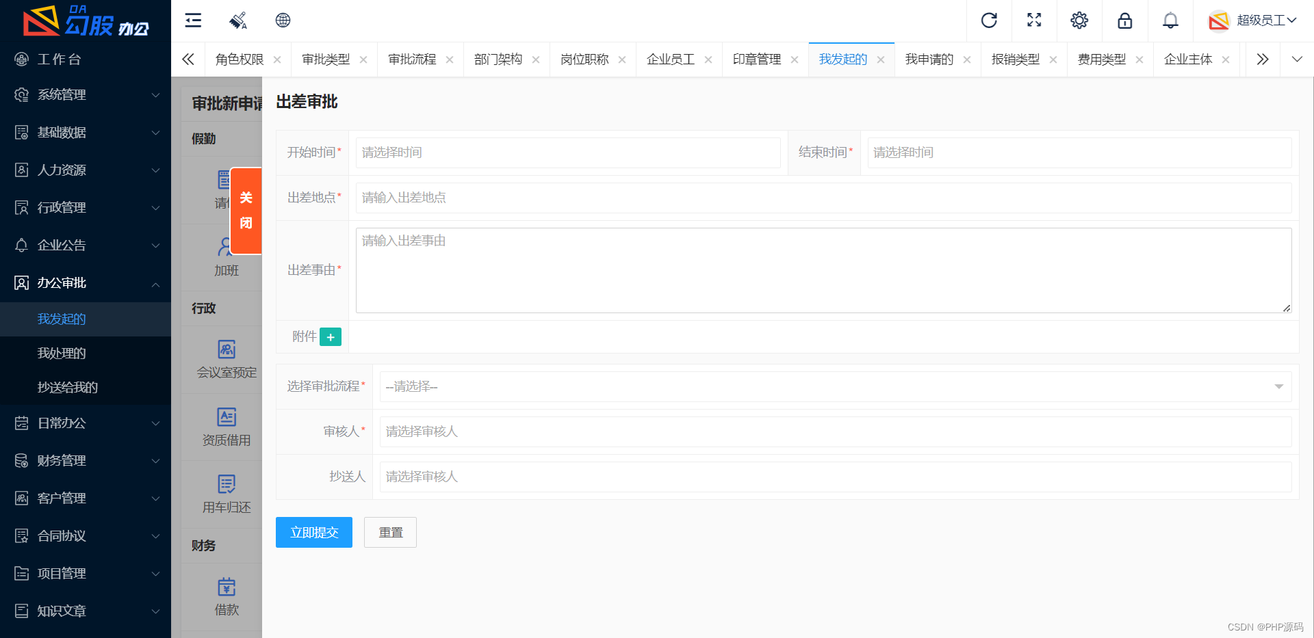The image size is (1314, 638).
Task: Open the 超级员工 user menu
Action: [1252, 21]
